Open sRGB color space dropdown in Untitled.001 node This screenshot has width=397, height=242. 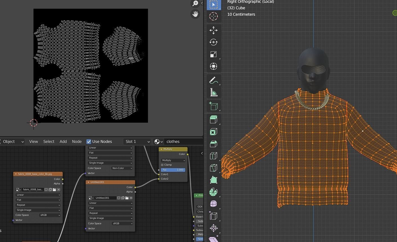click(x=122, y=223)
